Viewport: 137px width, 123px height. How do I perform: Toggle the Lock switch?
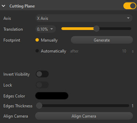coord(42,85)
